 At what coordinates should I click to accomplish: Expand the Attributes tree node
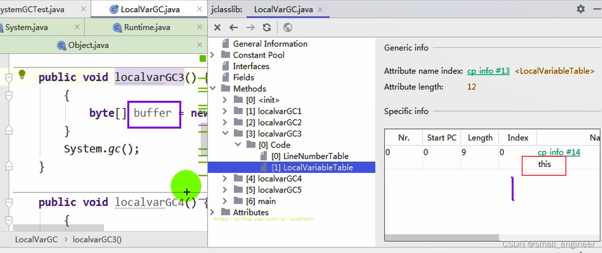[213, 212]
